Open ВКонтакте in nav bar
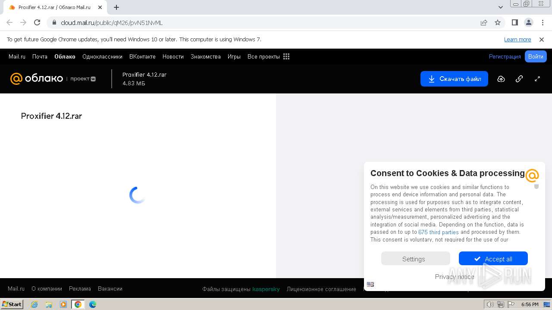552x310 pixels. (142, 56)
